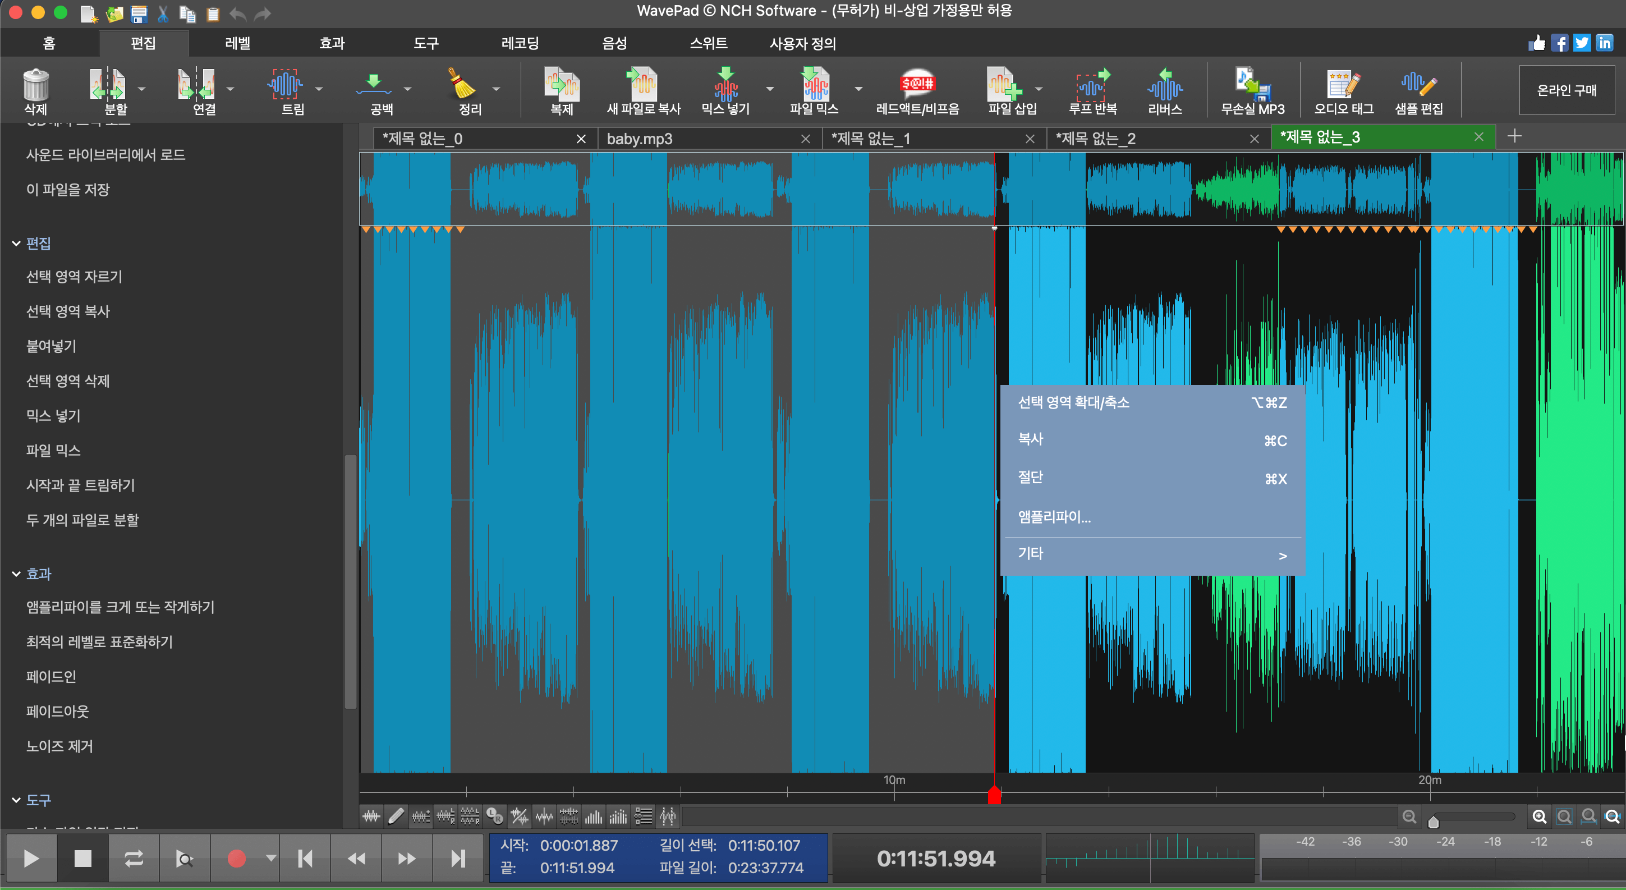The image size is (1626, 890).
Task: Click 노이즈 제거 in the sidebar
Action: coord(59,746)
